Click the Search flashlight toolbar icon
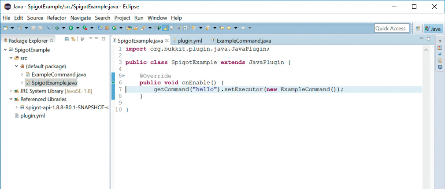Image resolution: width=445 pixels, height=189 pixels. tap(143, 28)
